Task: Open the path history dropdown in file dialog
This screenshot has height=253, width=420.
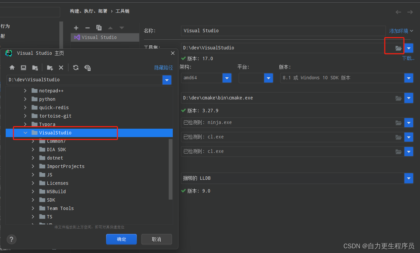Action: click(167, 80)
